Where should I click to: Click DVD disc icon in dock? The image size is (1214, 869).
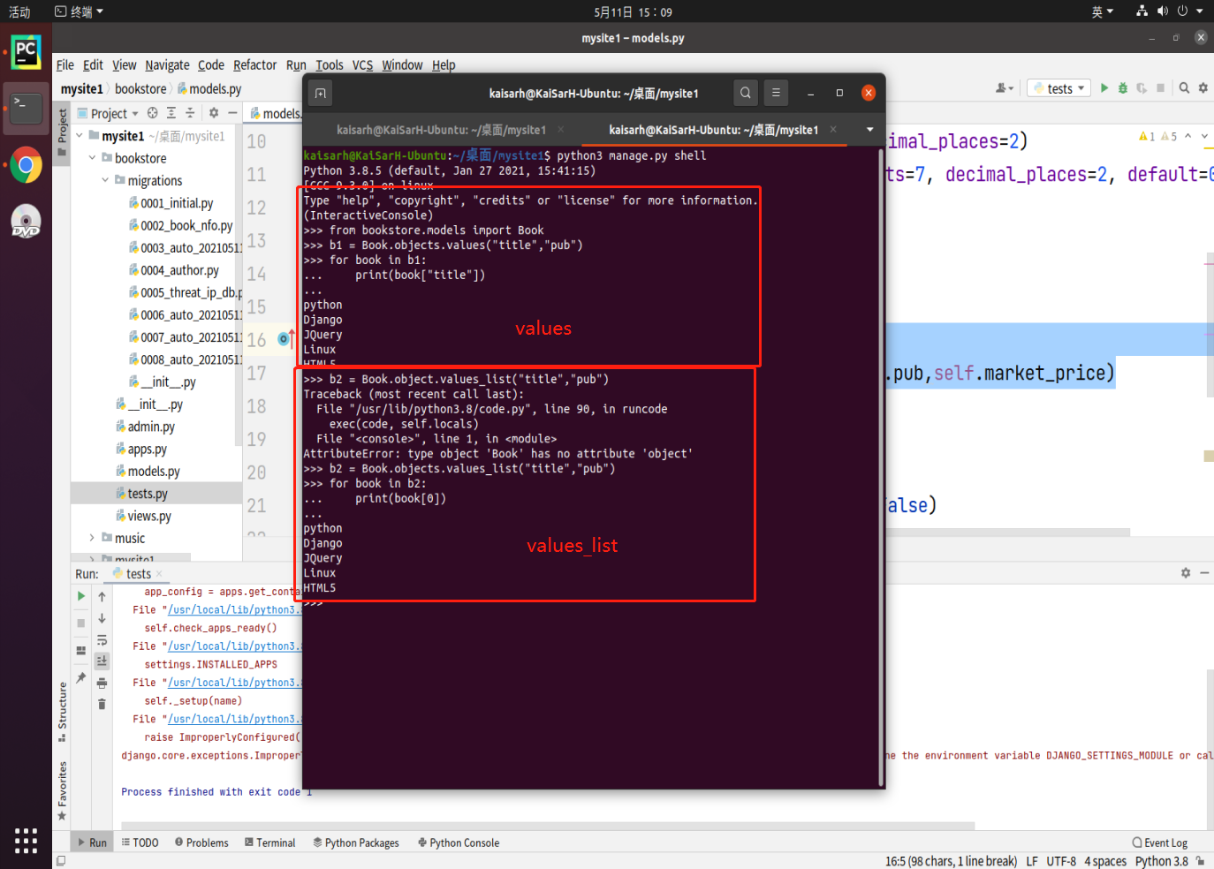point(26,222)
